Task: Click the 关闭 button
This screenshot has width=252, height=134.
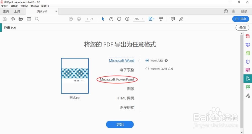Action: point(242,28)
